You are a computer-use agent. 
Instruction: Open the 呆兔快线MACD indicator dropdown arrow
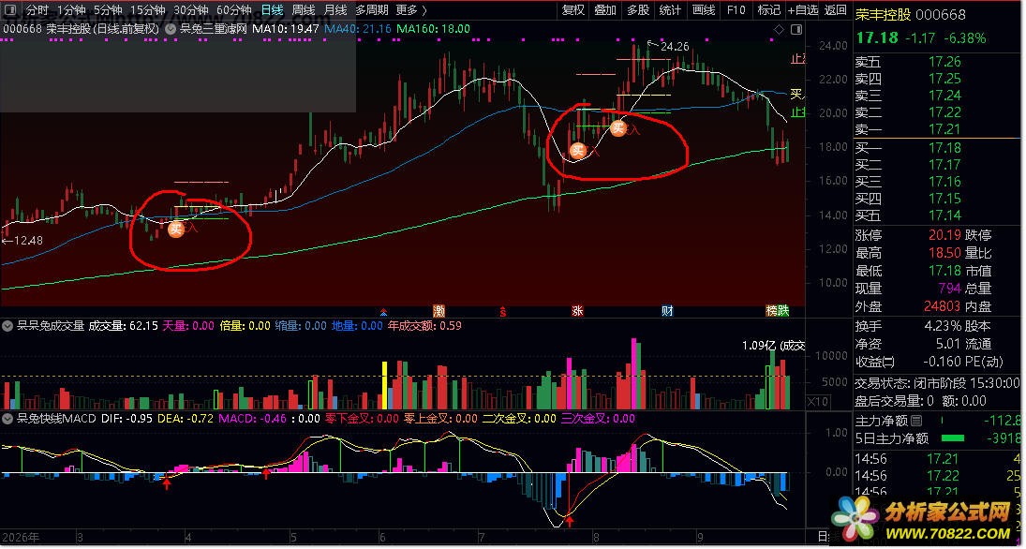pos(7,418)
